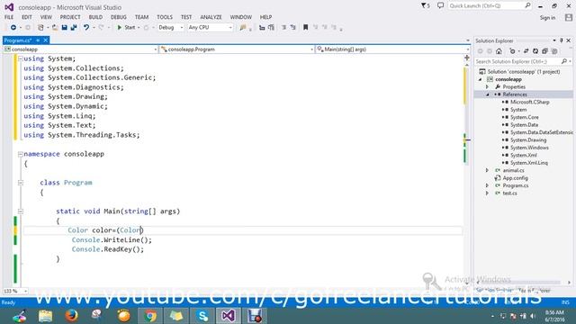Screen dimensions: 576x324
Task: Click the Sign in link
Action: (547, 18)
